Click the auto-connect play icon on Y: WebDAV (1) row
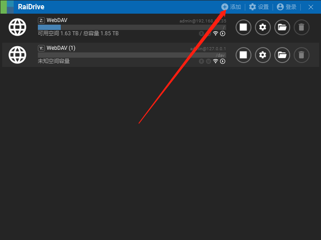 (x=222, y=61)
